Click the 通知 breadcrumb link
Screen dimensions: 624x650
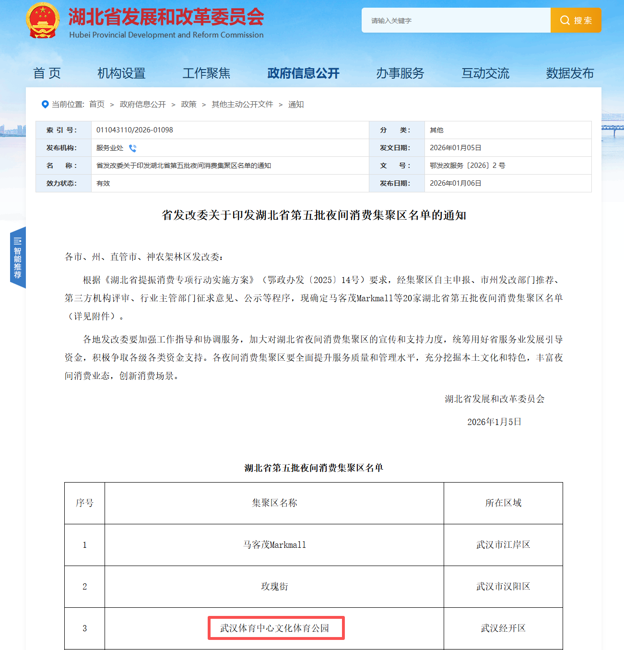[296, 104]
